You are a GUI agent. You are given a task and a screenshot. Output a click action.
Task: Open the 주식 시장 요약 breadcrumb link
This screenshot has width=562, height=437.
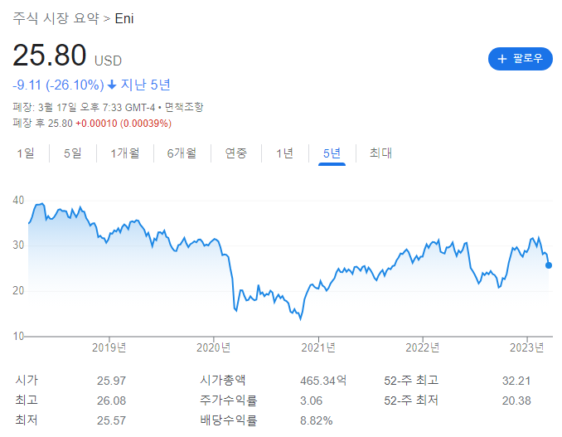(56, 18)
